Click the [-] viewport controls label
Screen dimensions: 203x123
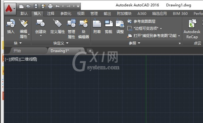click(7, 59)
